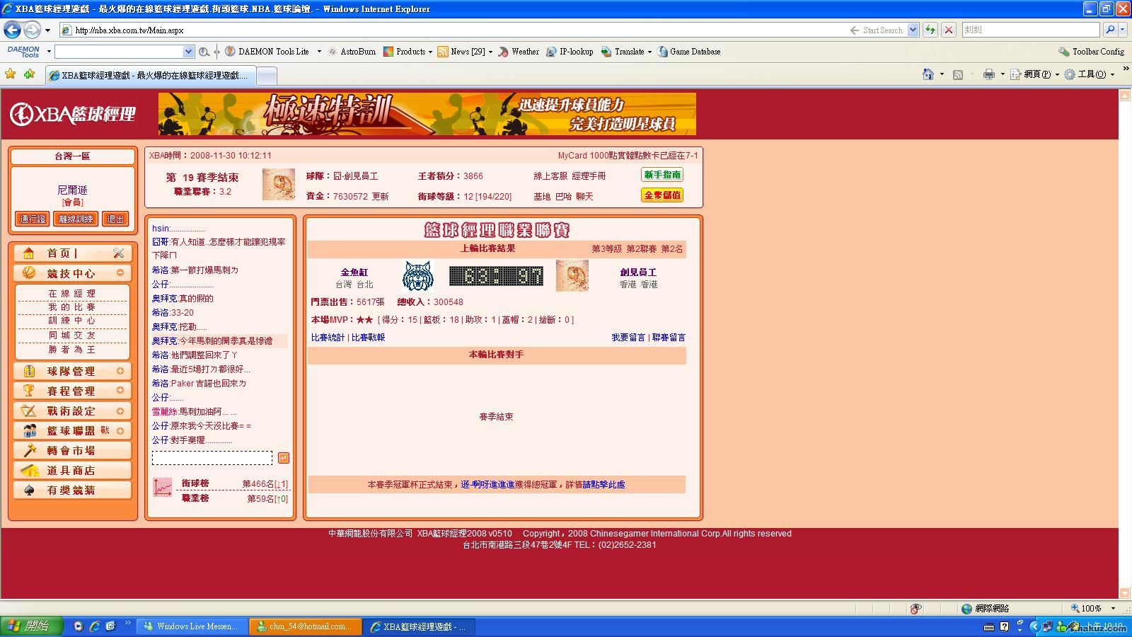Click the AstroBurn toolbar icon
Image resolution: width=1132 pixels, height=637 pixels.
333,52
